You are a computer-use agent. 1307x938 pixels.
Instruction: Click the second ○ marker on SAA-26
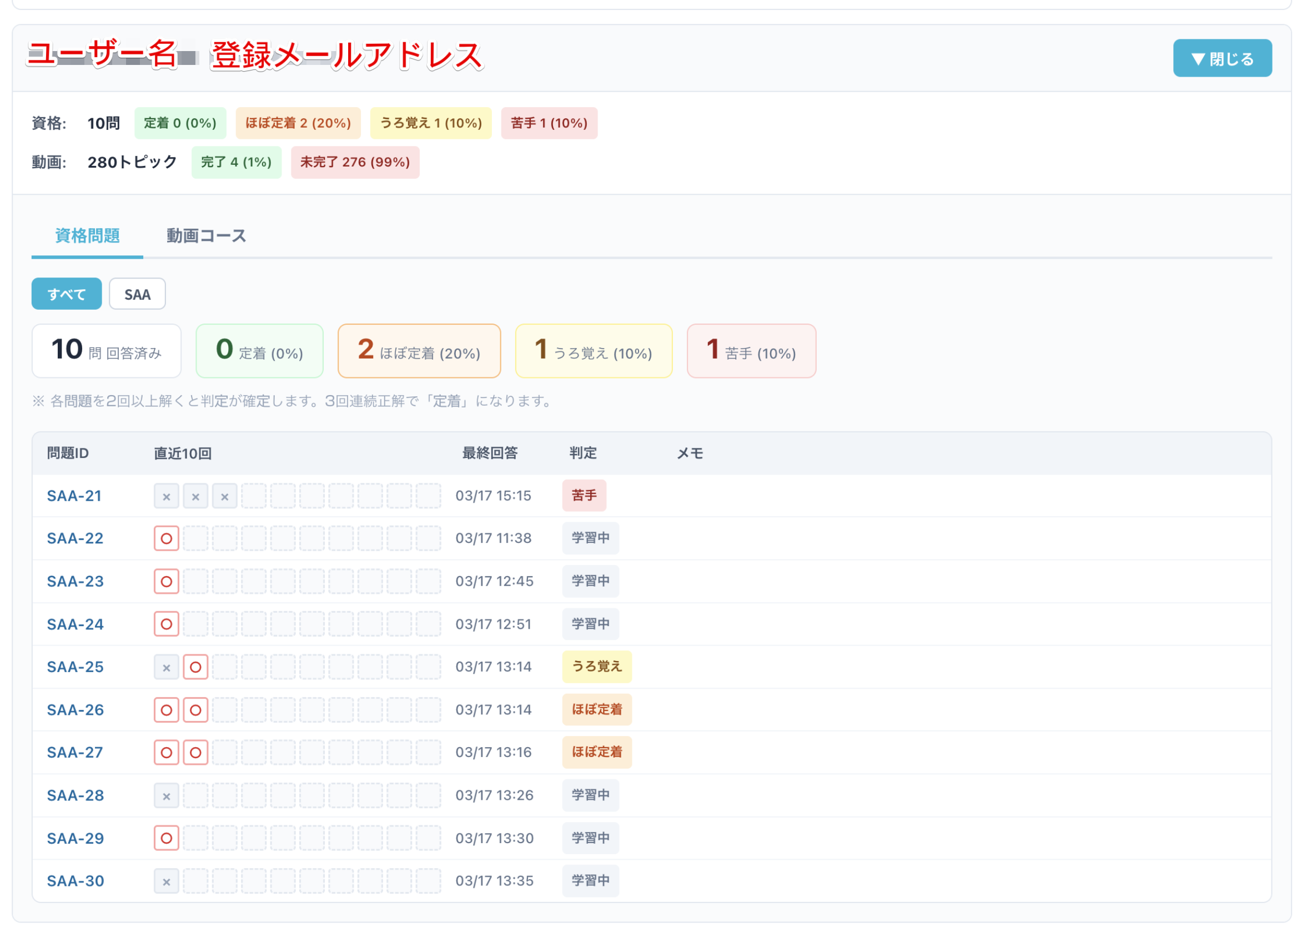tap(195, 709)
